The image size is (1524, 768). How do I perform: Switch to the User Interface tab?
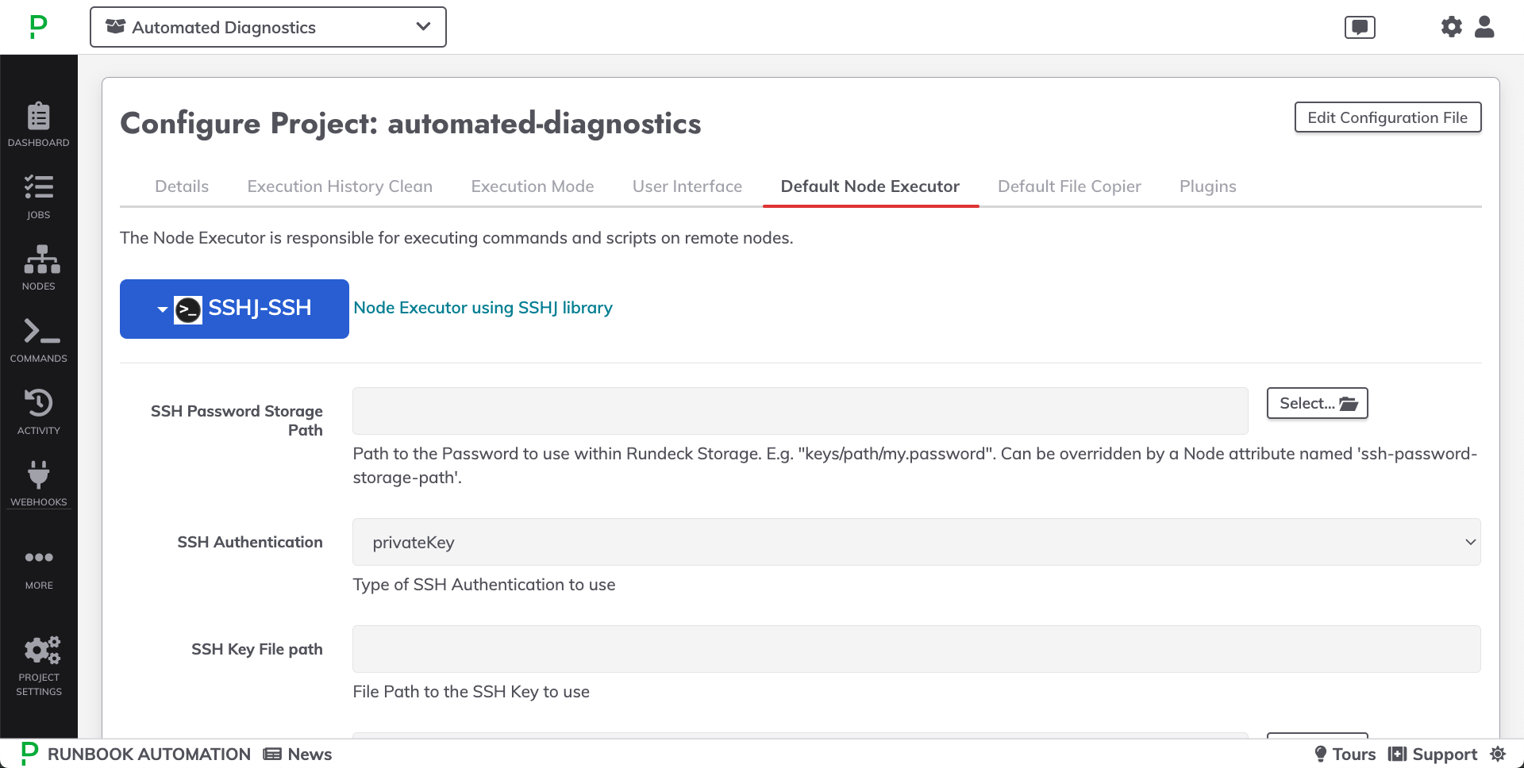coord(687,186)
